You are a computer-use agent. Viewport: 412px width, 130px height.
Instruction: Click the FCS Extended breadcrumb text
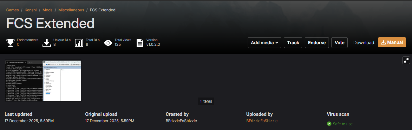coord(102,10)
